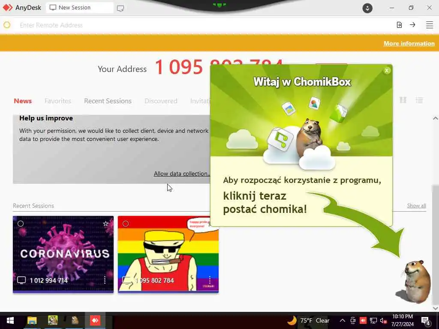Click the scroll down arrow at right
Image resolution: width=439 pixels, height=329 pixels.
pyautogui.click(x=436, y=308)
